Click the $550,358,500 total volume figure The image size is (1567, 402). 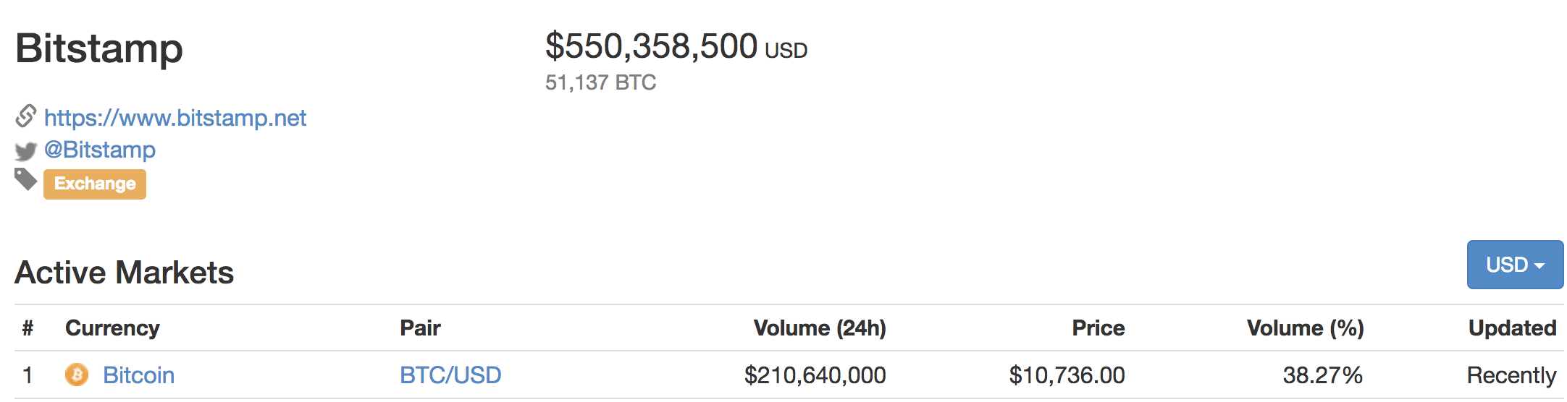(651, 46)
